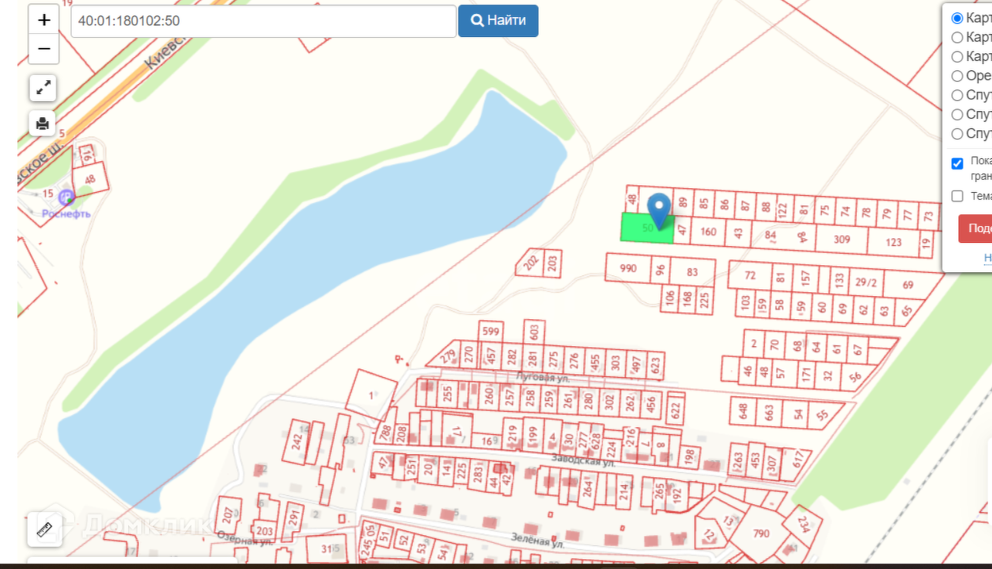Image resolution: width=992 pixels, height=569 pixels.
Task: Click parcel number 207
Action: [x=227, y=513]
